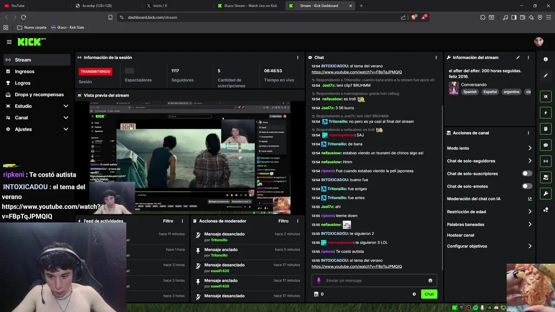The height and width of the screenshot is (312, 555).
Task: Open Configurar objetivos chevron
Action: [x=530, y=246]
